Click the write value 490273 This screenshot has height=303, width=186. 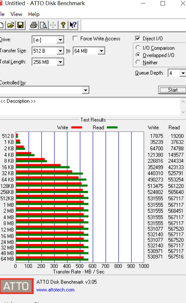tap(155, 180)
